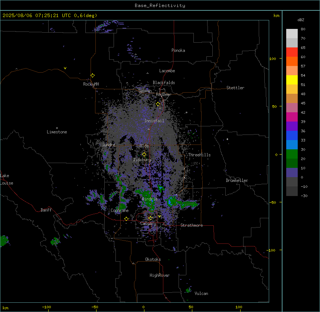Screen dimensions: 320x312
Task: Click the Lacombe city label
Action: [x=167, y=71]
